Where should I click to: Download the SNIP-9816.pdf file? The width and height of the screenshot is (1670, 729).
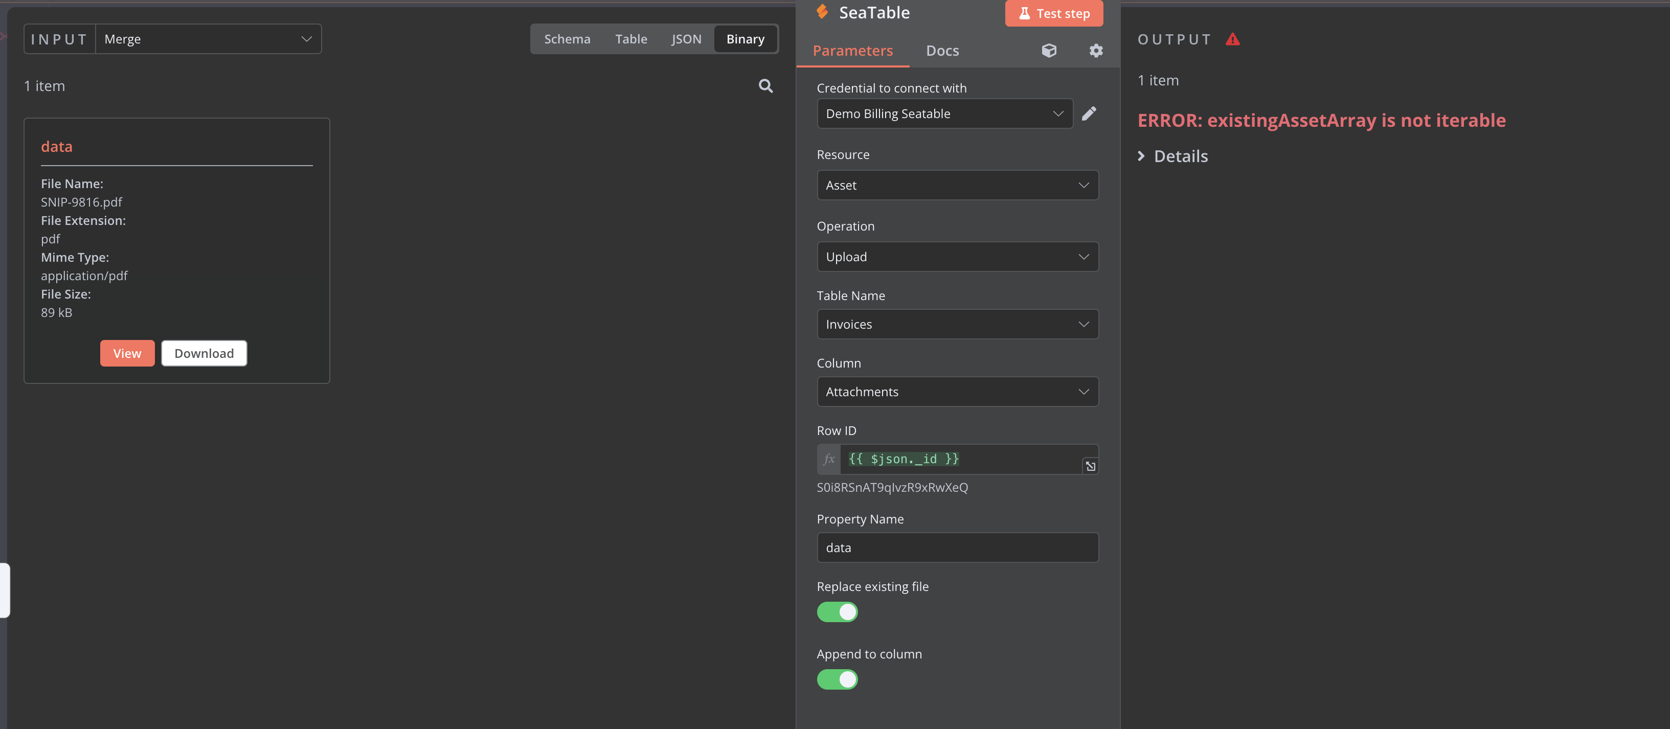click(x=204, y=353)
